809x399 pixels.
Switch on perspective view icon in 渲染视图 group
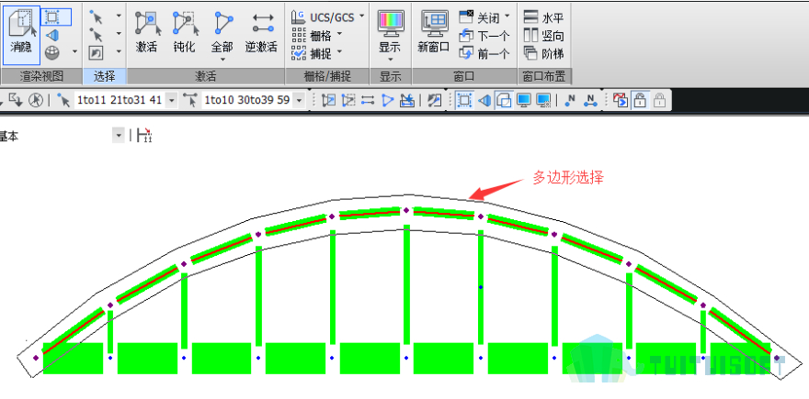(51, 35)
